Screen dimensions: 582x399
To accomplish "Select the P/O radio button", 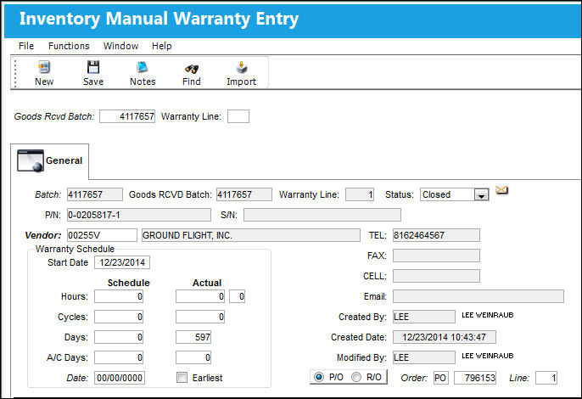I will [319, 377].
